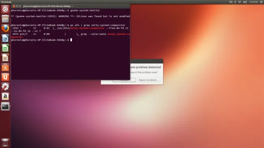The image size is (264, 148).
Task: Open LibreOffice Calc from launcher
Action: [5, 48]
